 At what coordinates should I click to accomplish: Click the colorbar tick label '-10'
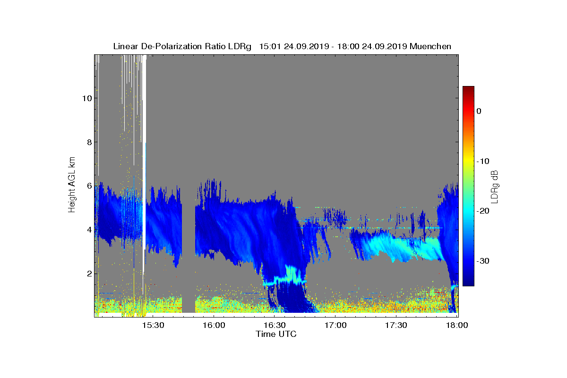[x=482, y=161]
